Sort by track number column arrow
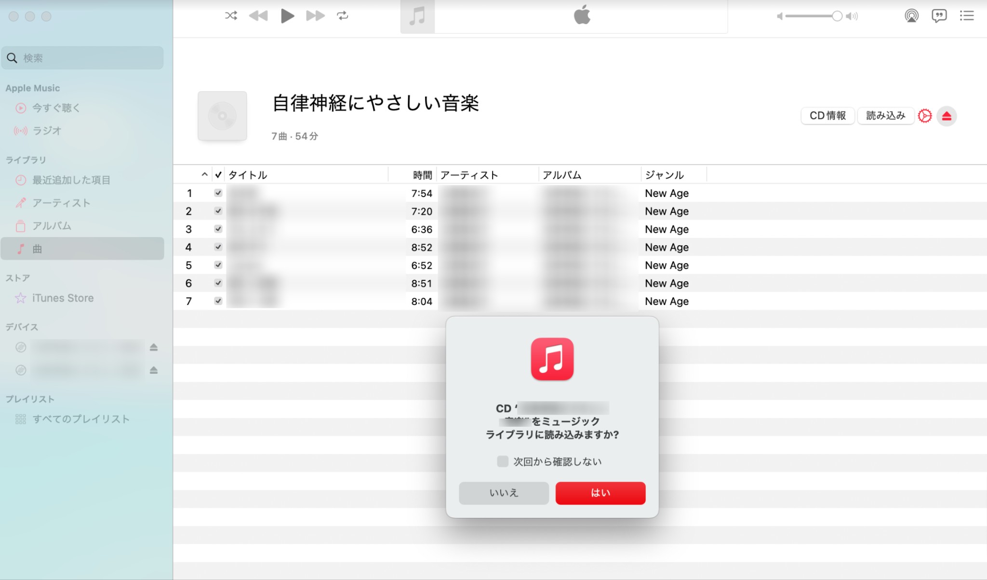Viewport: 987px width, 580px height. (x=204, y=175)
